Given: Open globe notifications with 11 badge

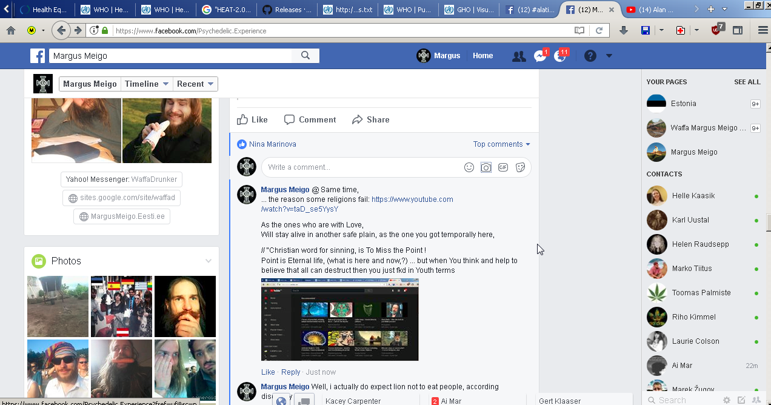Looking at the screenshot, I should 560,56.
